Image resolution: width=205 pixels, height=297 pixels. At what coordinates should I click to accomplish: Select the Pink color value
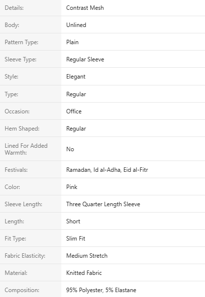(72, 187)
